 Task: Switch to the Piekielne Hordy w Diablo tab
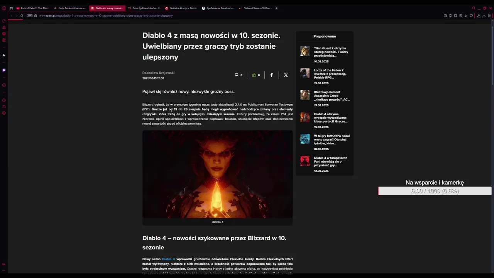pos(181,8)
